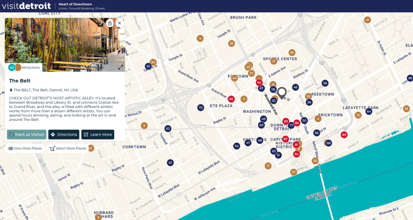
Task: Close The Belt info card
Action: point(119,23)
